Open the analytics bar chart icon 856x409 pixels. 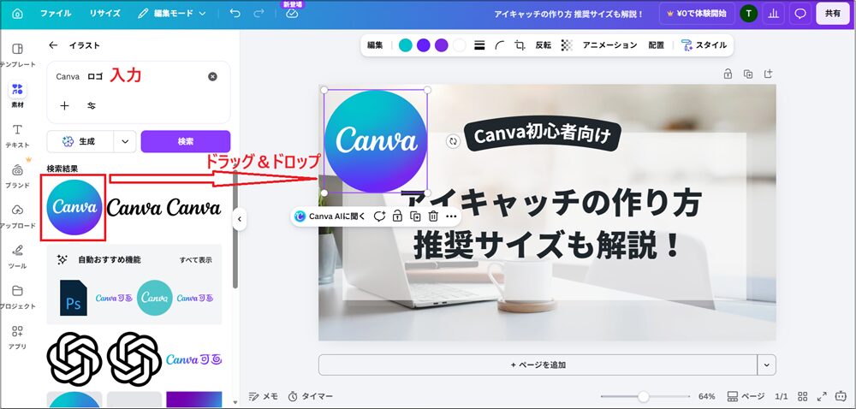coord(773,14)
